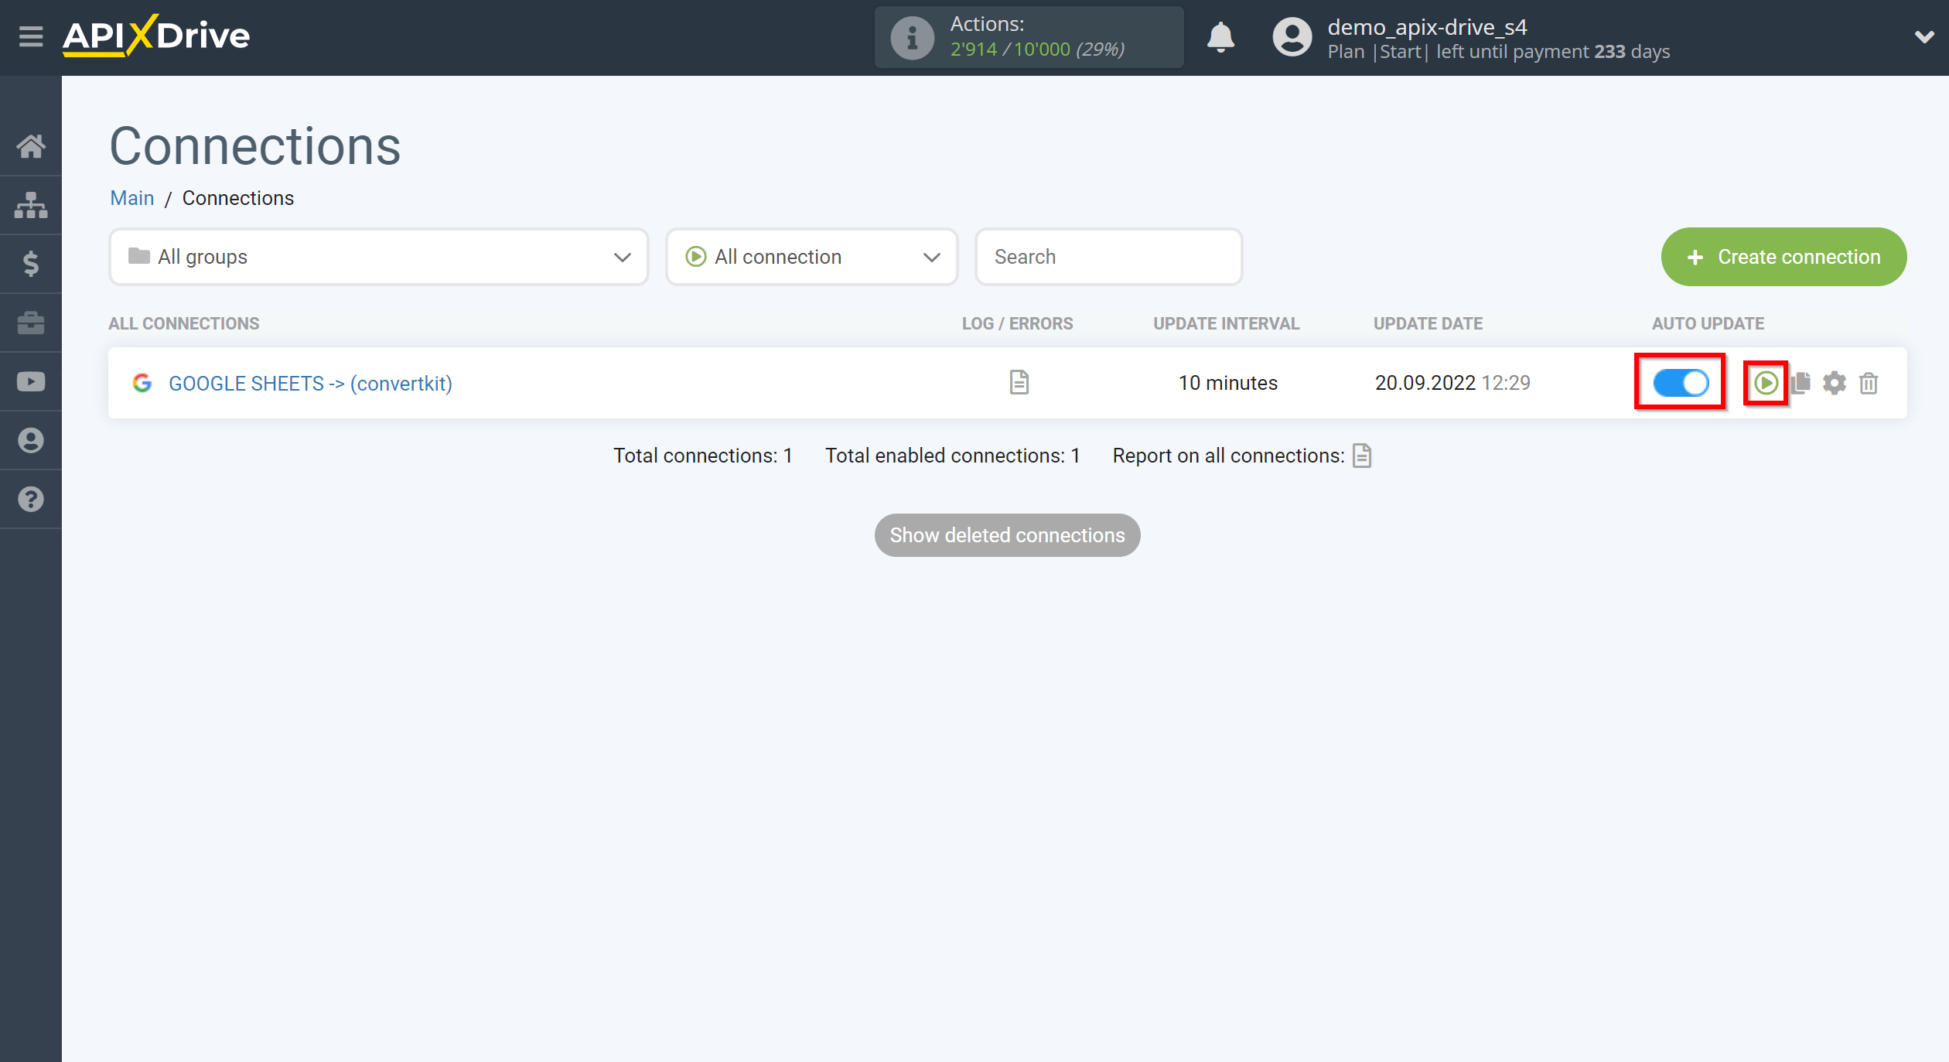Click the Report on all connections icon
Screen dimensions: 1949x1062
[1364, 455]
